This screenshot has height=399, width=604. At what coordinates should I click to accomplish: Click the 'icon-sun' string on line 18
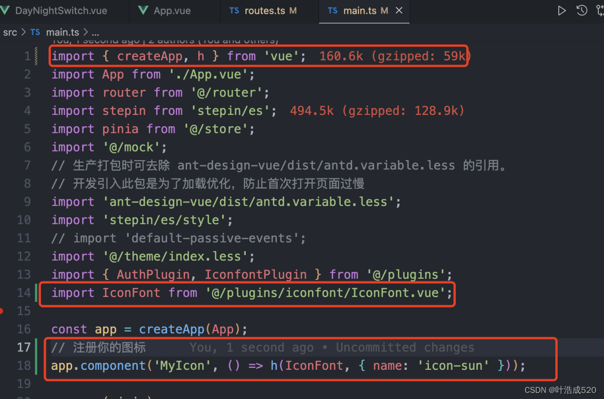(453, 366)
